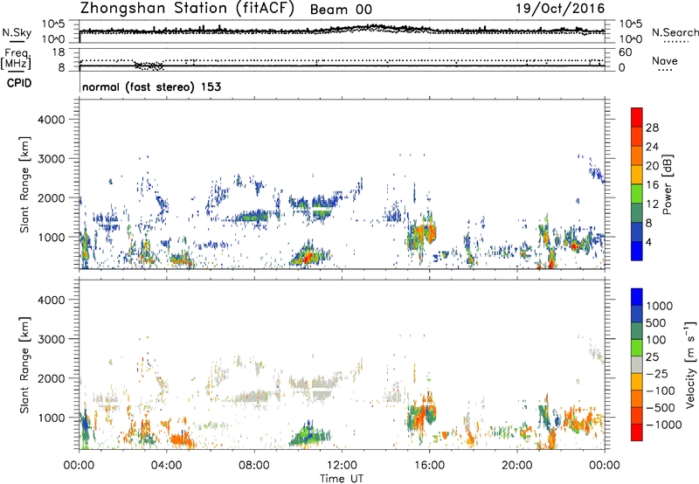The height and width of the screenshot is (484, 699).
Task: Click the gray segment of velocity colorbar
Action: pos(637,364)
